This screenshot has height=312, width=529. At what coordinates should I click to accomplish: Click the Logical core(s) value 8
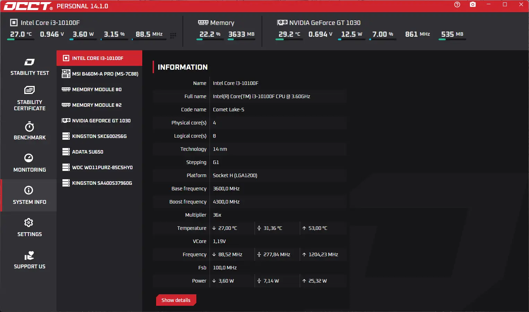pyautogui.click(x=214, y=136)
